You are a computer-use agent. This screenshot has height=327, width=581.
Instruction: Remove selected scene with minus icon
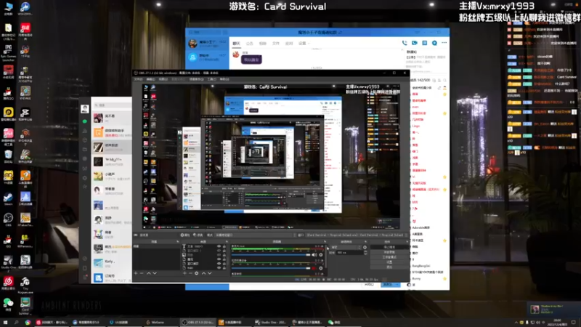point(142,273)
